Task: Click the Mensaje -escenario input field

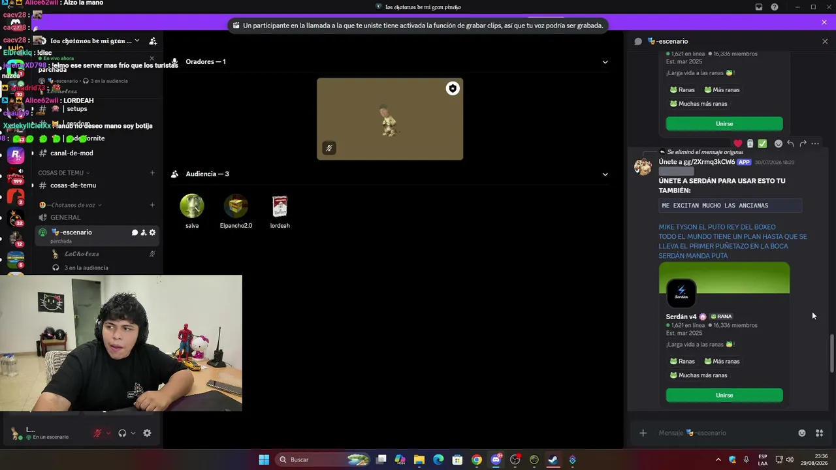Action: click(724, 433)
